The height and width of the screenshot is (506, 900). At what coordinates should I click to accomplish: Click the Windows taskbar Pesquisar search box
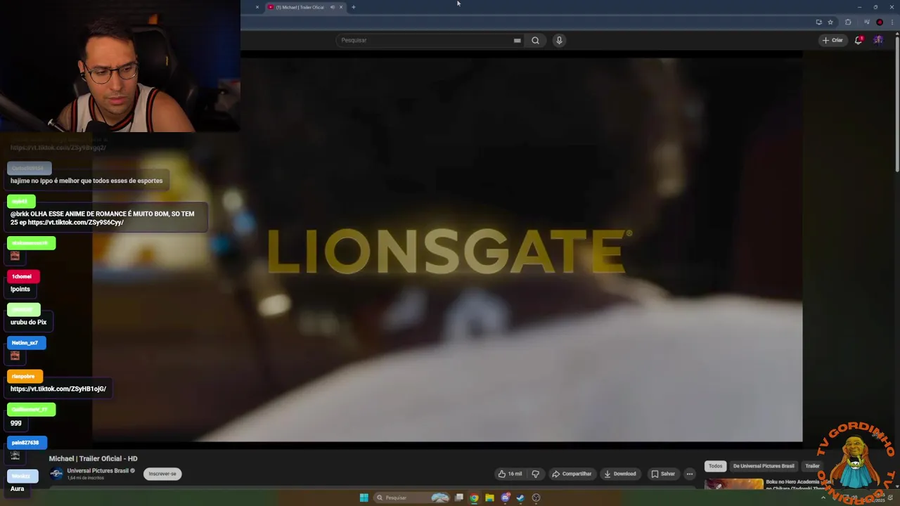[411, 498]
